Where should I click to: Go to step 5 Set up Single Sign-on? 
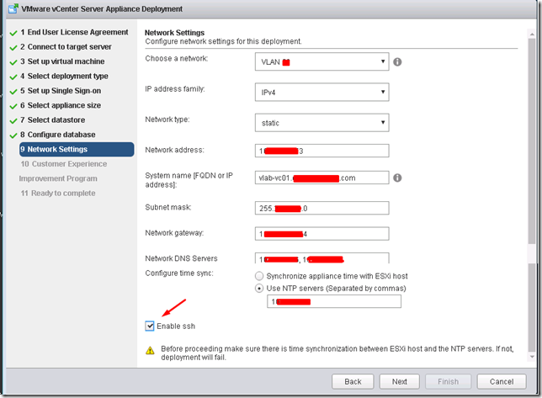point(61,91)
